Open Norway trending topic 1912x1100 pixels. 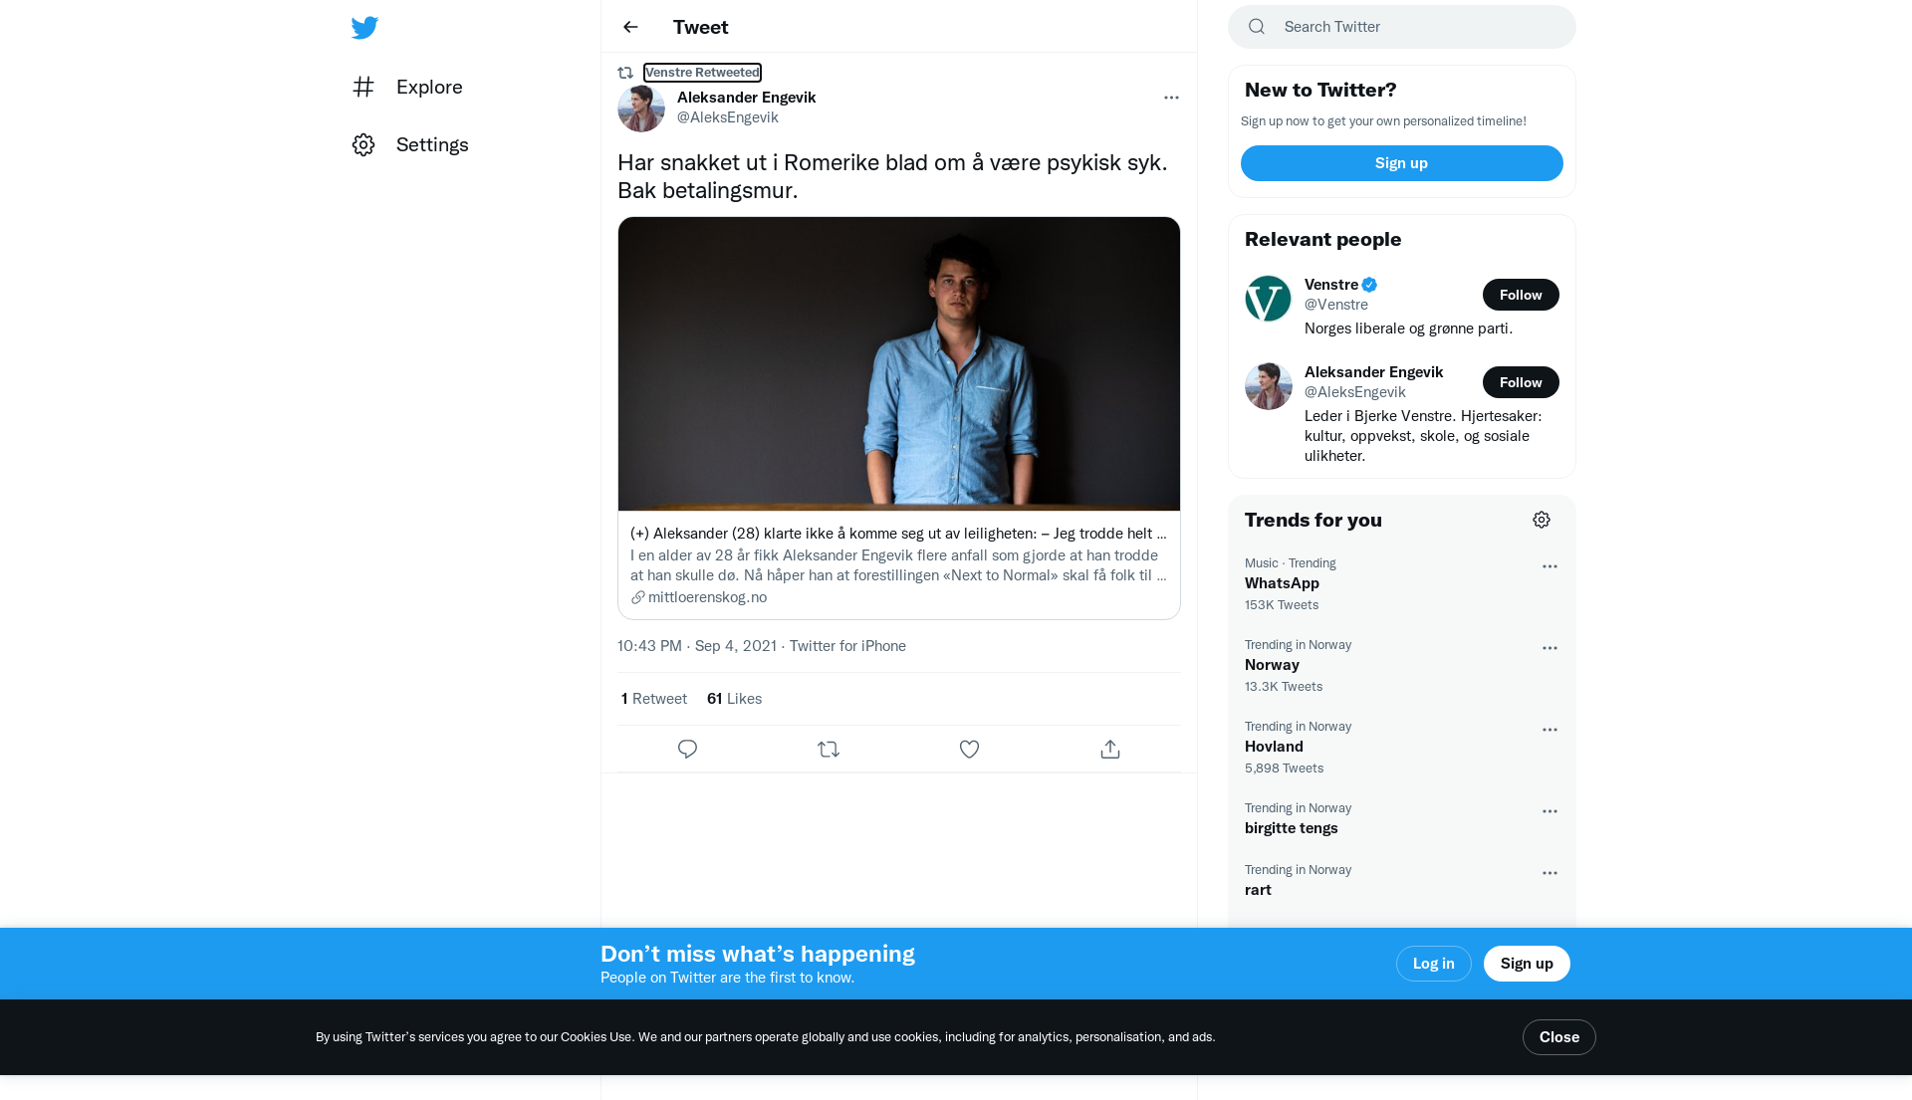coord(1272,665)
